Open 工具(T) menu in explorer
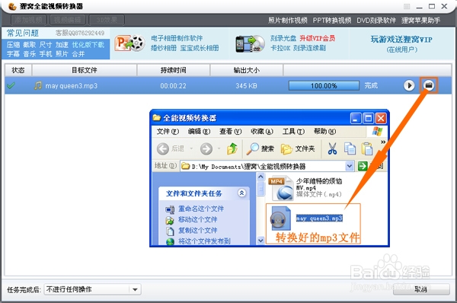457x303 pixels. pyautogui.click(x=293, y=132)
